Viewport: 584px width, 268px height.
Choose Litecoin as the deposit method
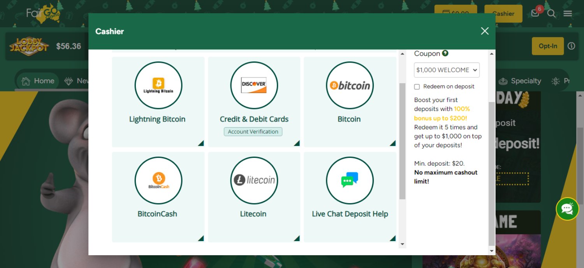click(254, 197)
